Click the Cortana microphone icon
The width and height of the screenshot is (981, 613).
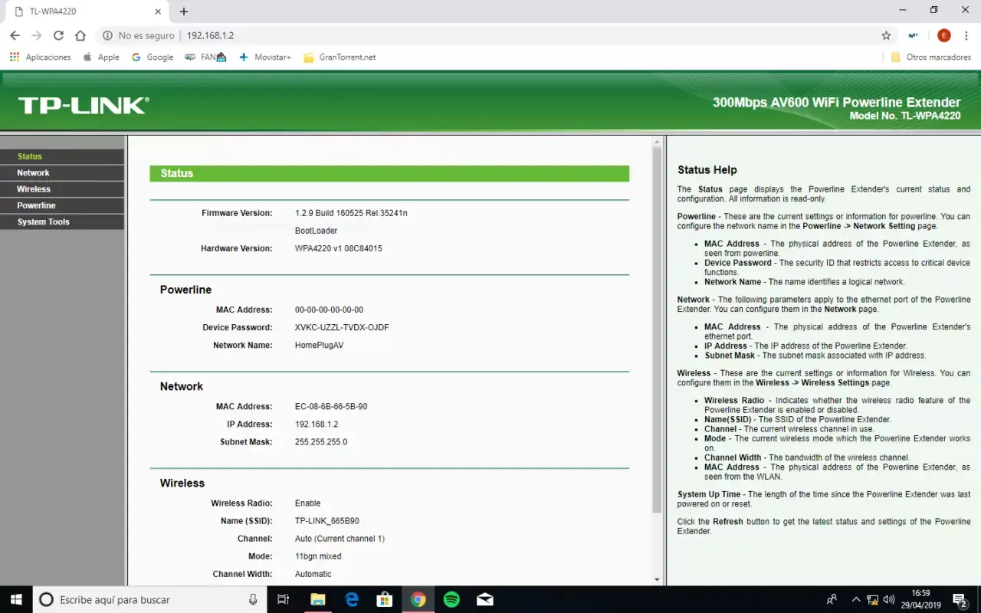pos(253,599)
